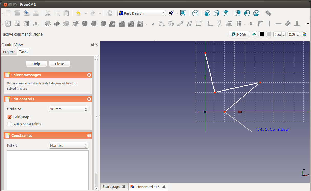Click the Measure distance ruler icon

268,13
